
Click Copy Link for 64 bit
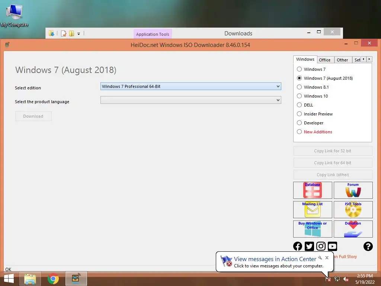pyautogui.click(x=333, y=163)
